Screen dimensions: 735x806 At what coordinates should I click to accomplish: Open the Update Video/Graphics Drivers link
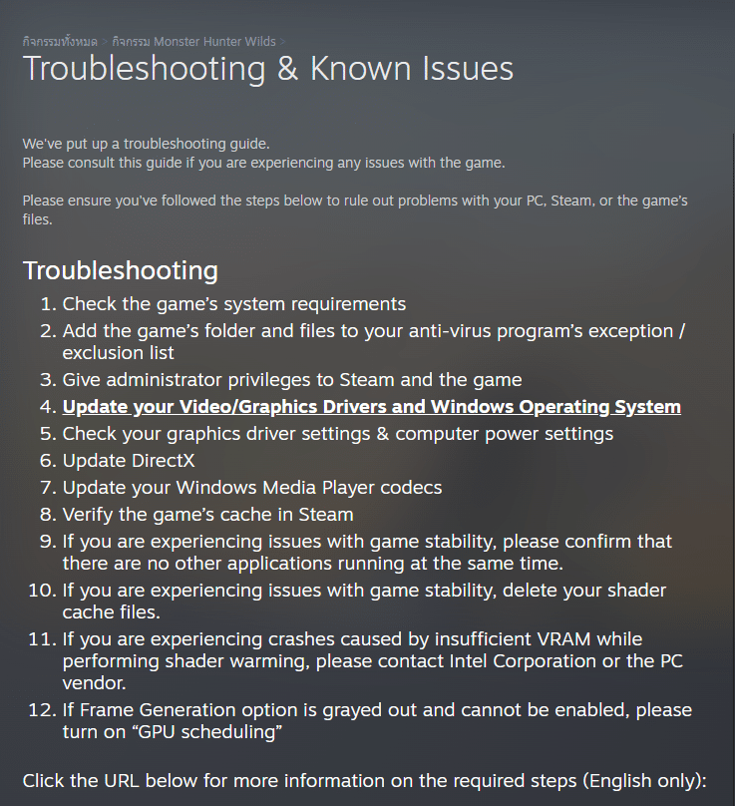[x=372, y=407]
